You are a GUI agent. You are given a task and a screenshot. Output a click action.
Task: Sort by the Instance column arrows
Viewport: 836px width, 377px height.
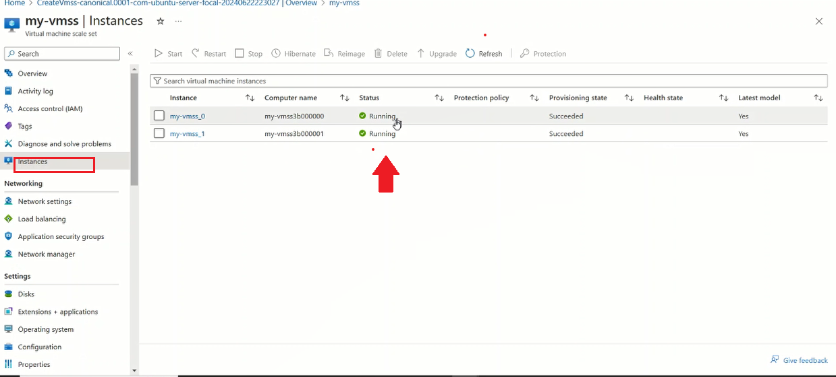coord(250,98)
